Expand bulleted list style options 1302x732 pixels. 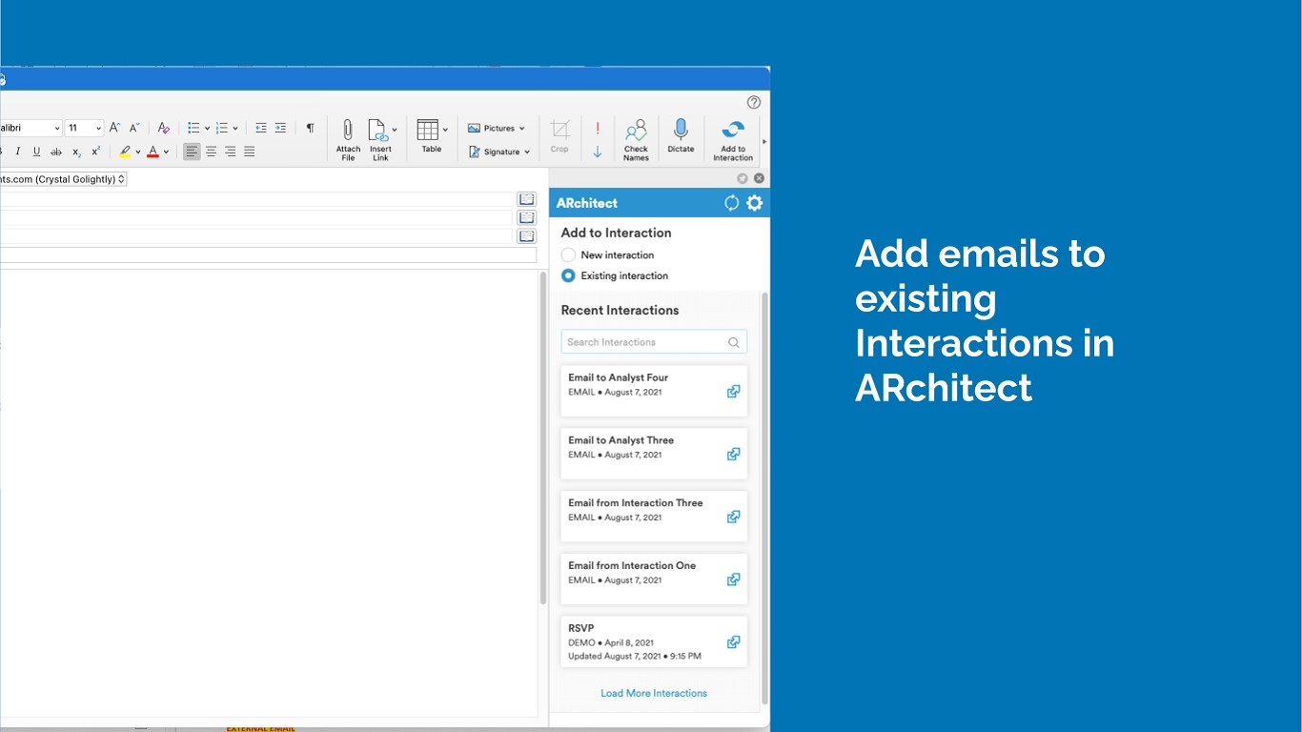click(207, 129)
